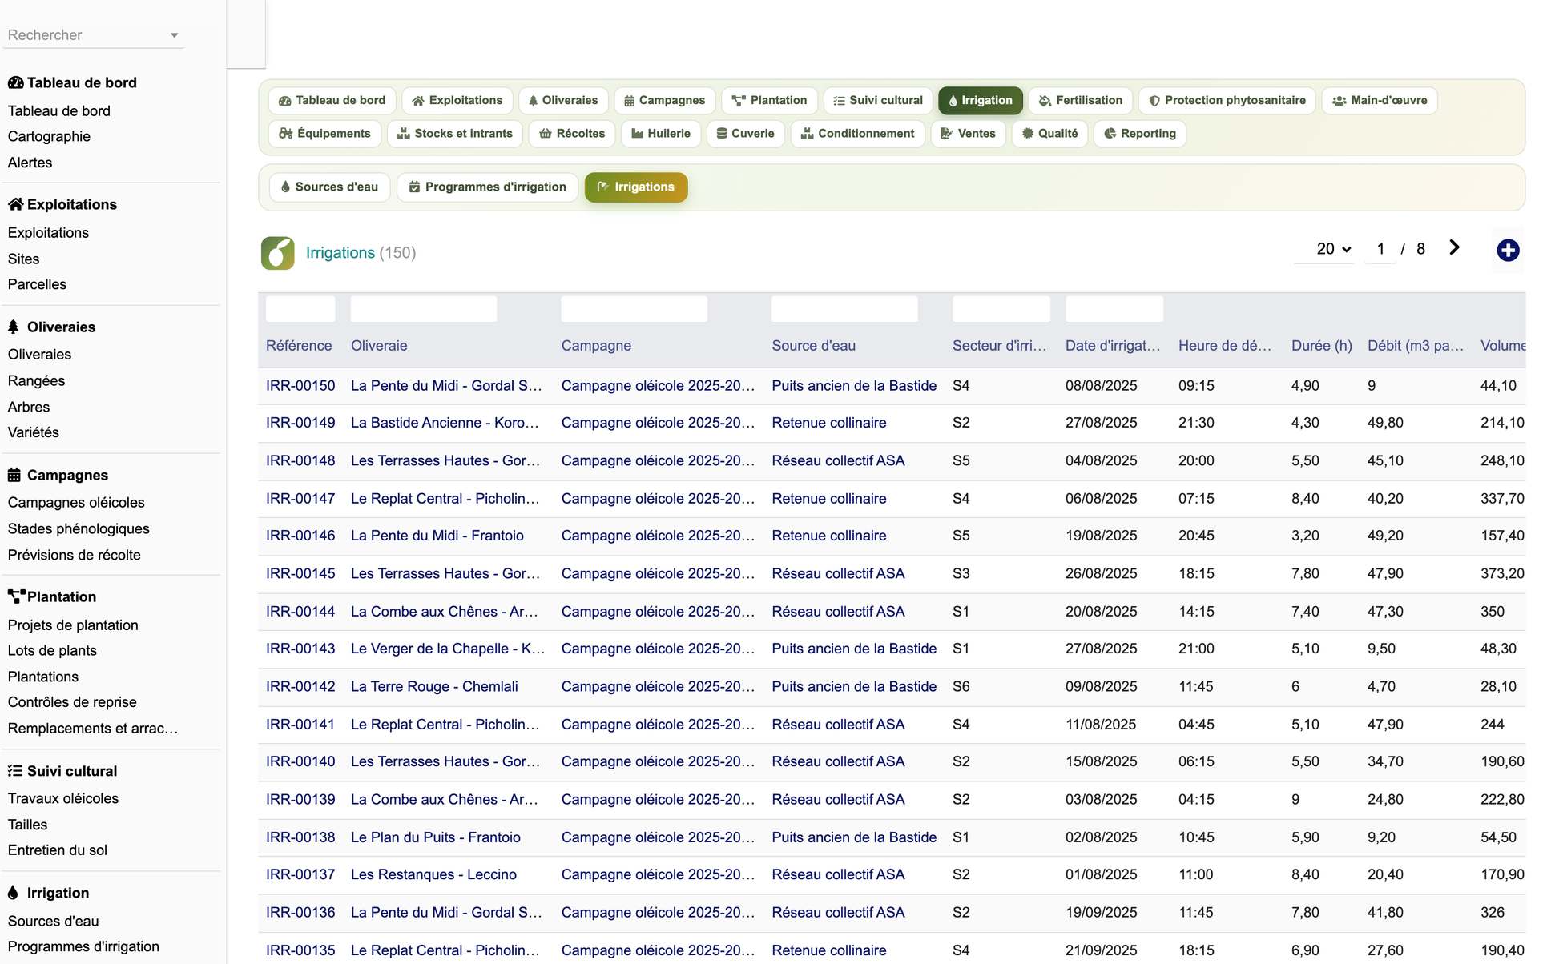Open irrigation record IRR-00137
The width and height of the screenshot is (1559, 964).
[300, 875]
